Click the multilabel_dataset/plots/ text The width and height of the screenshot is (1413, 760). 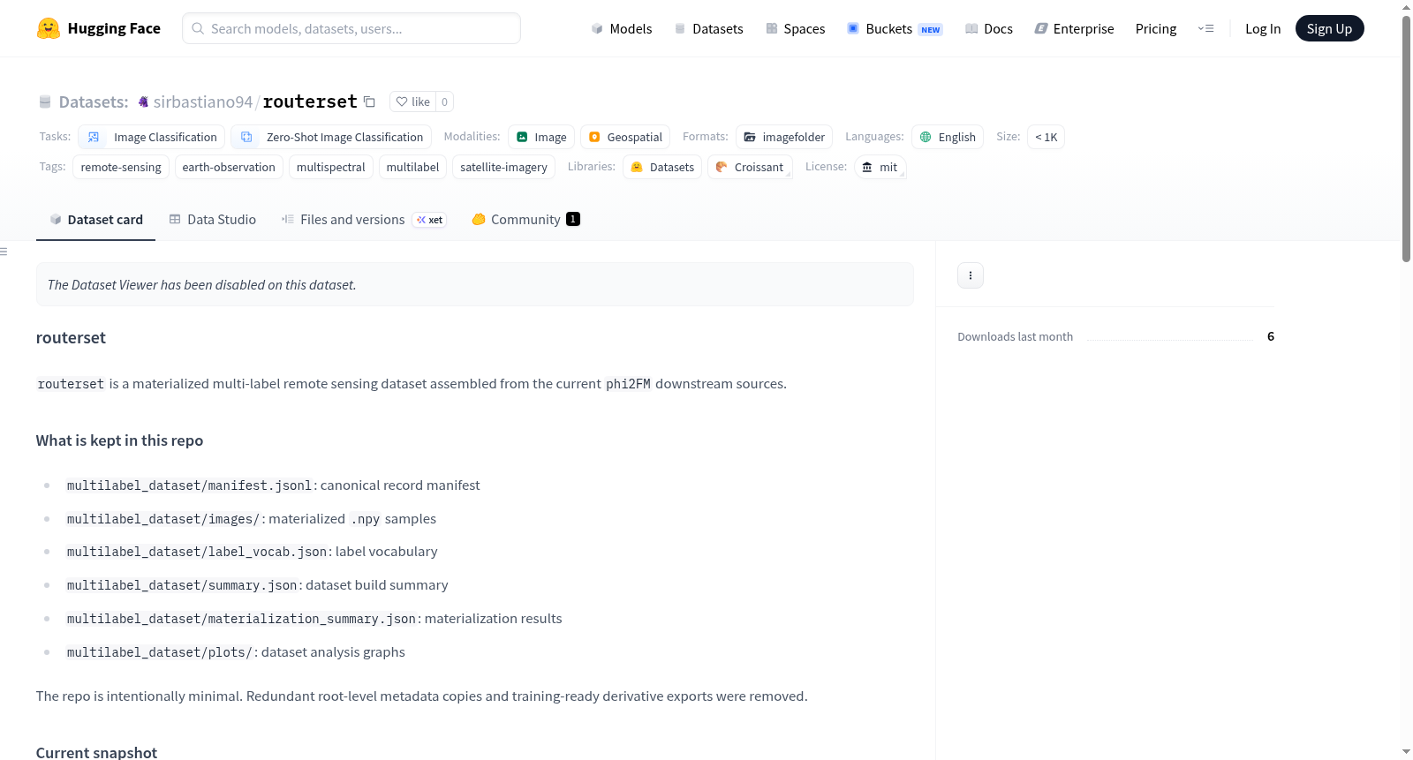[x=160, y=652]
